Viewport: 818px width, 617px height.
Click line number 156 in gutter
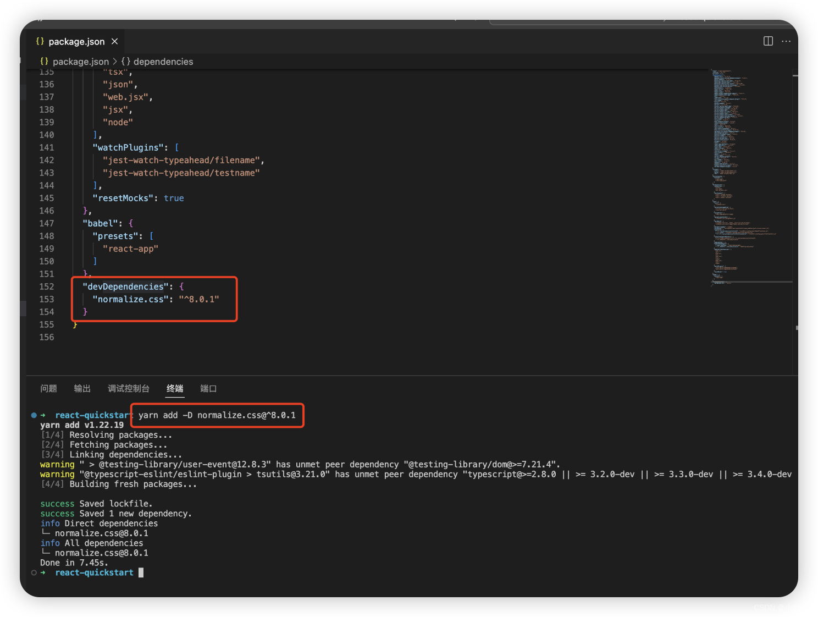coord(47,337)
